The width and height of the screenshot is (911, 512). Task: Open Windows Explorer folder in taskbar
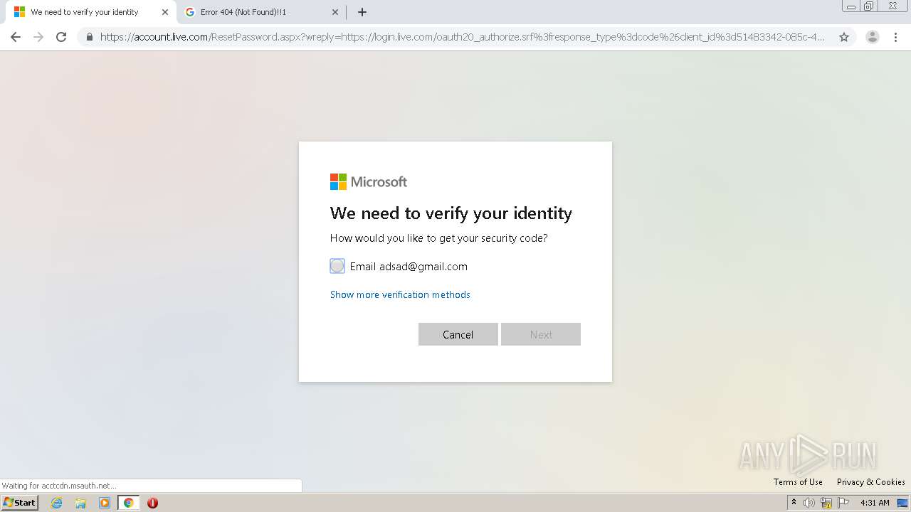click(80, 503)
